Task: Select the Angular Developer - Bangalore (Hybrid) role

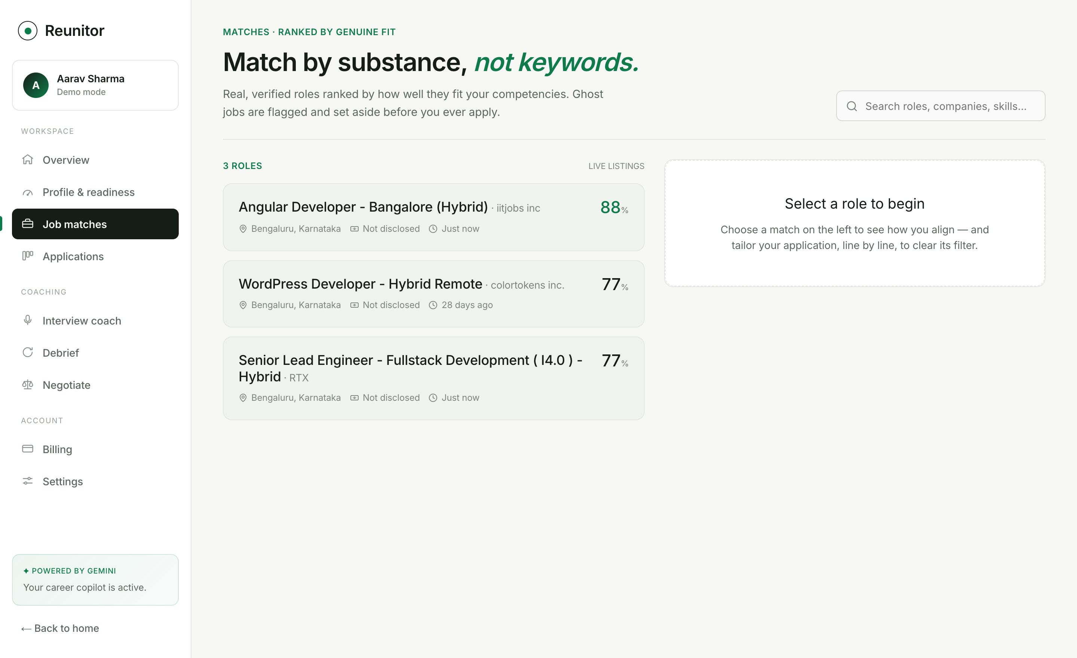Action: click(433, 217)
